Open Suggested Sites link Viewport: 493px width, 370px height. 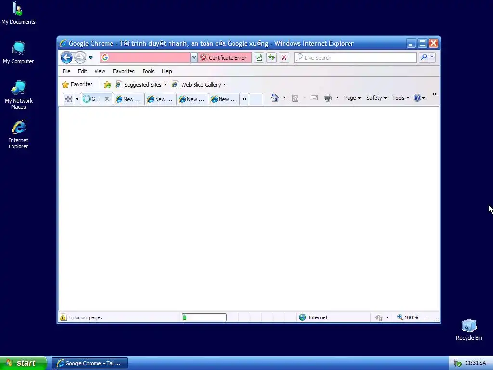point(141,85)
